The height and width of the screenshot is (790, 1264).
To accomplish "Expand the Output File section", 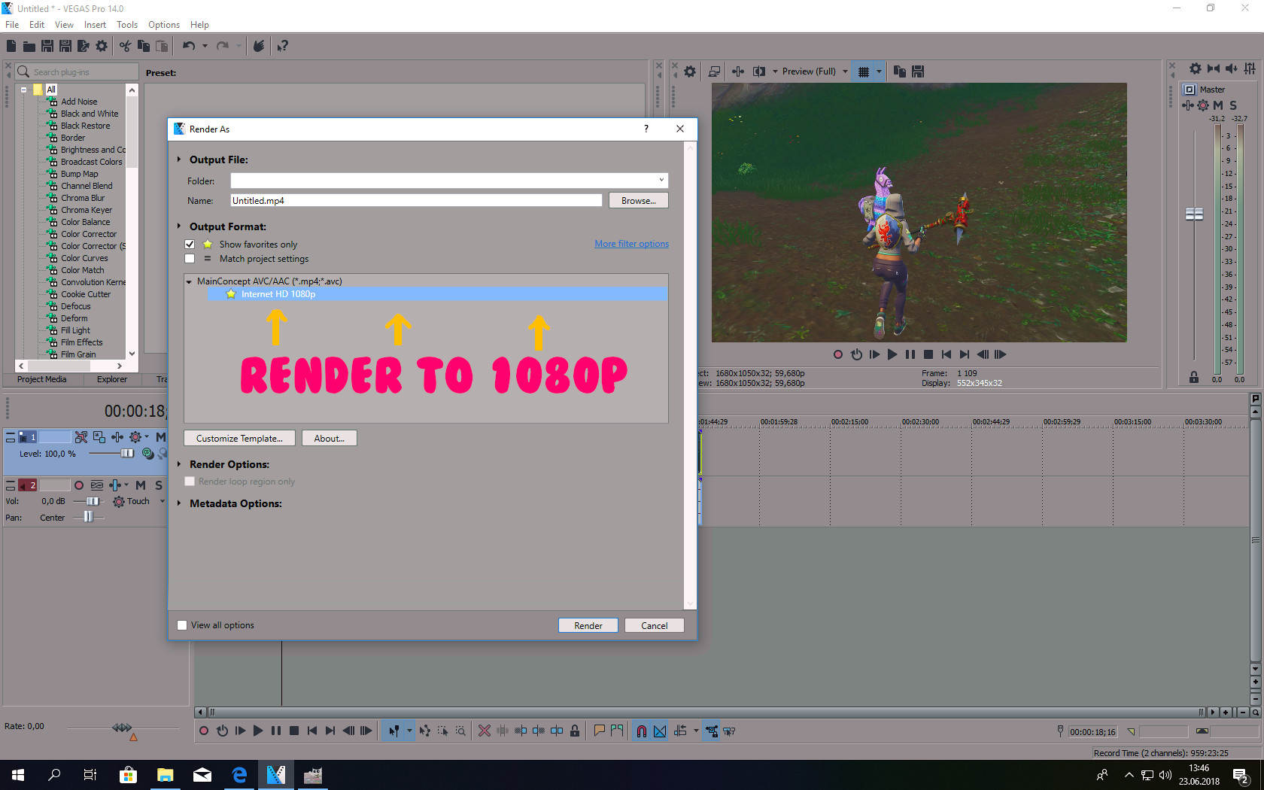I will [x=179, y=160].
